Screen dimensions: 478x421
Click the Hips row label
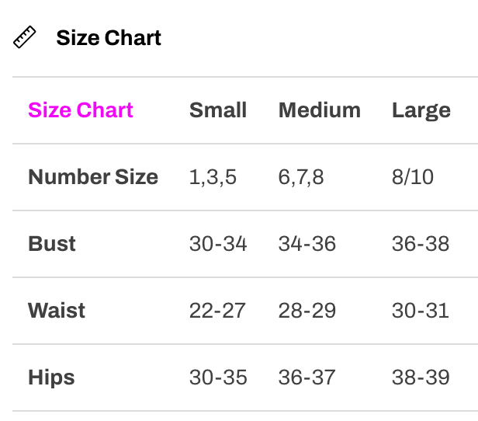click(x=51, y=378)
